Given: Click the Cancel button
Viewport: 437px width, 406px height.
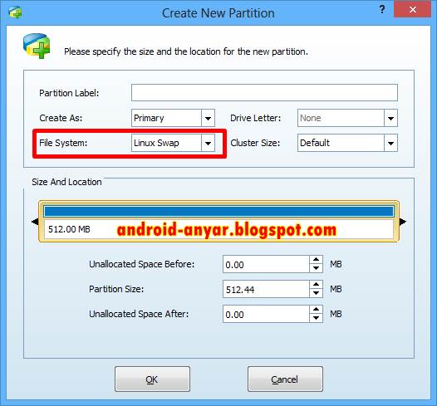Looking at the screenshot, I should [x=285, y=379].
